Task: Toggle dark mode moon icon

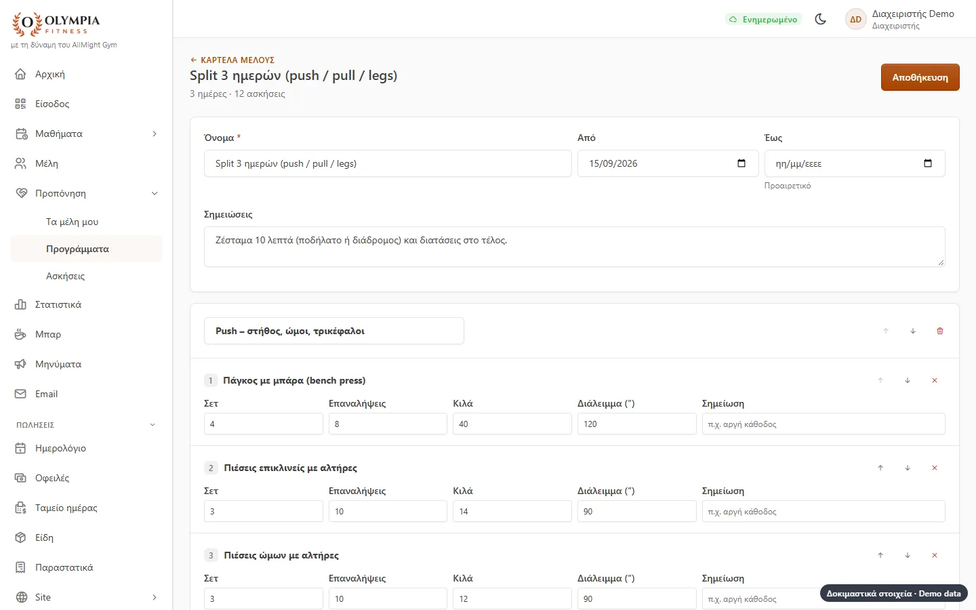Action: coord(820,19)
